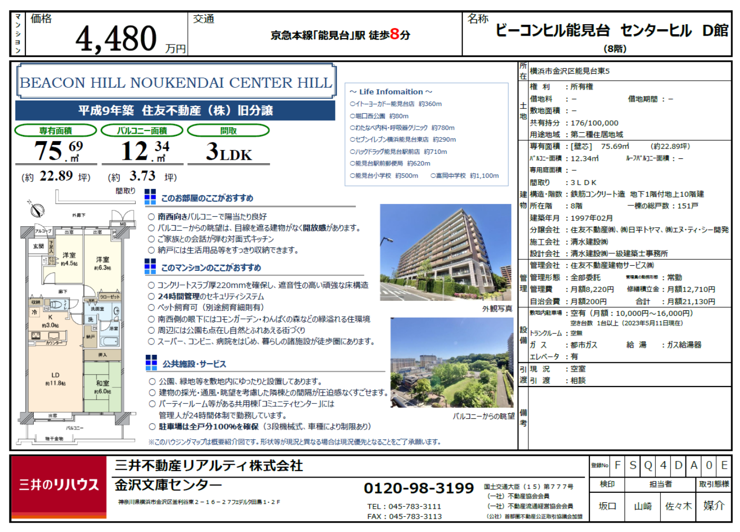Click the 和室 room in the floor plan
This screenshot has width=740, height=532.
[103, 387]
